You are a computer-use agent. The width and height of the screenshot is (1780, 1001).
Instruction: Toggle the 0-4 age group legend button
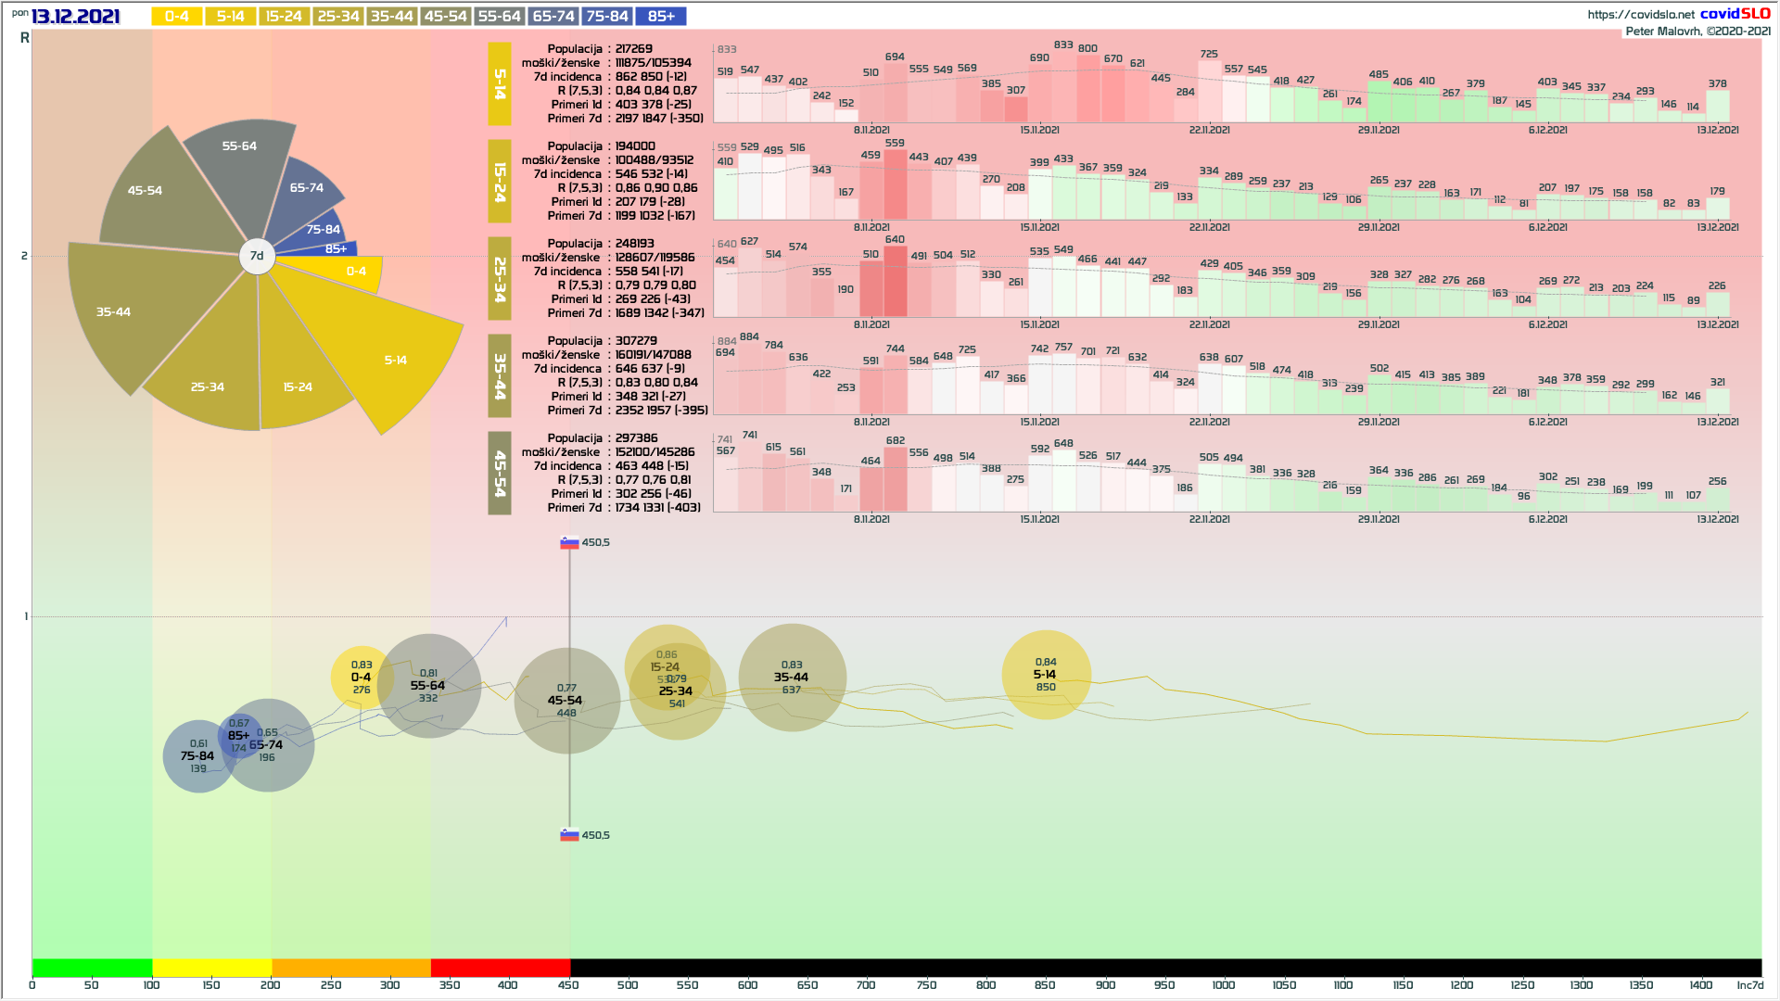[176, 17]
